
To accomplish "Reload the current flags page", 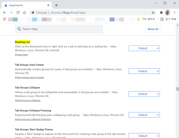I will coord(18,12).
